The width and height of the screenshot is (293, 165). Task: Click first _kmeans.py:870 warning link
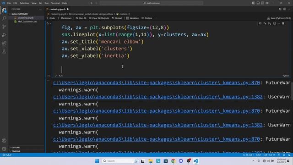click(x=157, y=82)
